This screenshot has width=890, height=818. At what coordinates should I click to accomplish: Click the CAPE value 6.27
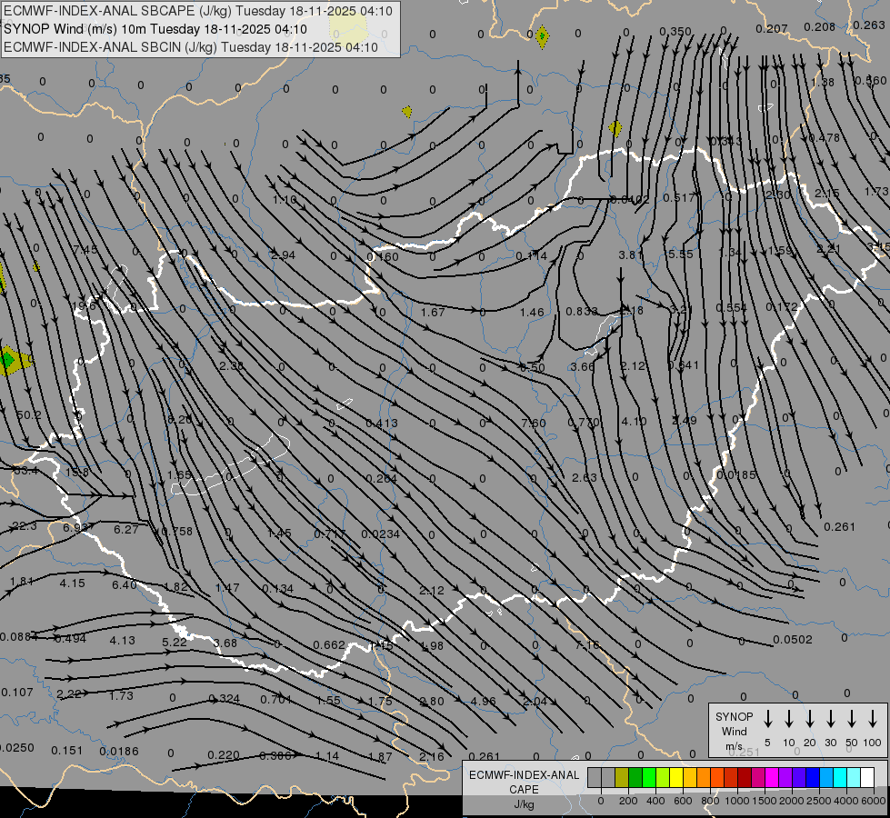coord(126,529)
